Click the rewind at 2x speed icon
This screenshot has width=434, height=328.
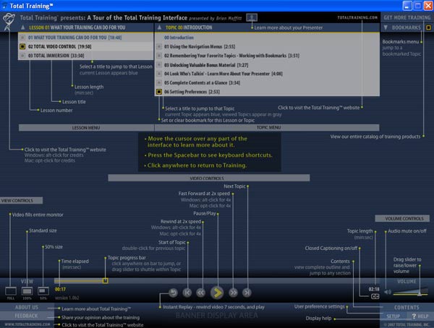click(x=200, y=293)
